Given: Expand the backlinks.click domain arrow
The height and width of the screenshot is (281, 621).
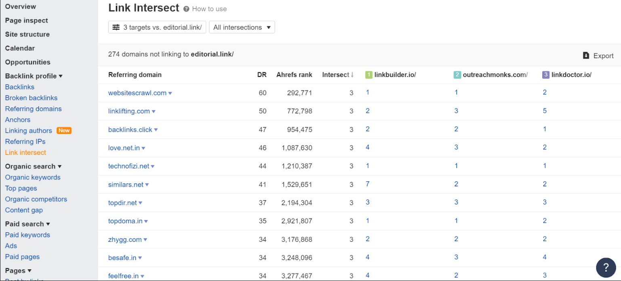Looking at the screenshot, I should 156,130.
